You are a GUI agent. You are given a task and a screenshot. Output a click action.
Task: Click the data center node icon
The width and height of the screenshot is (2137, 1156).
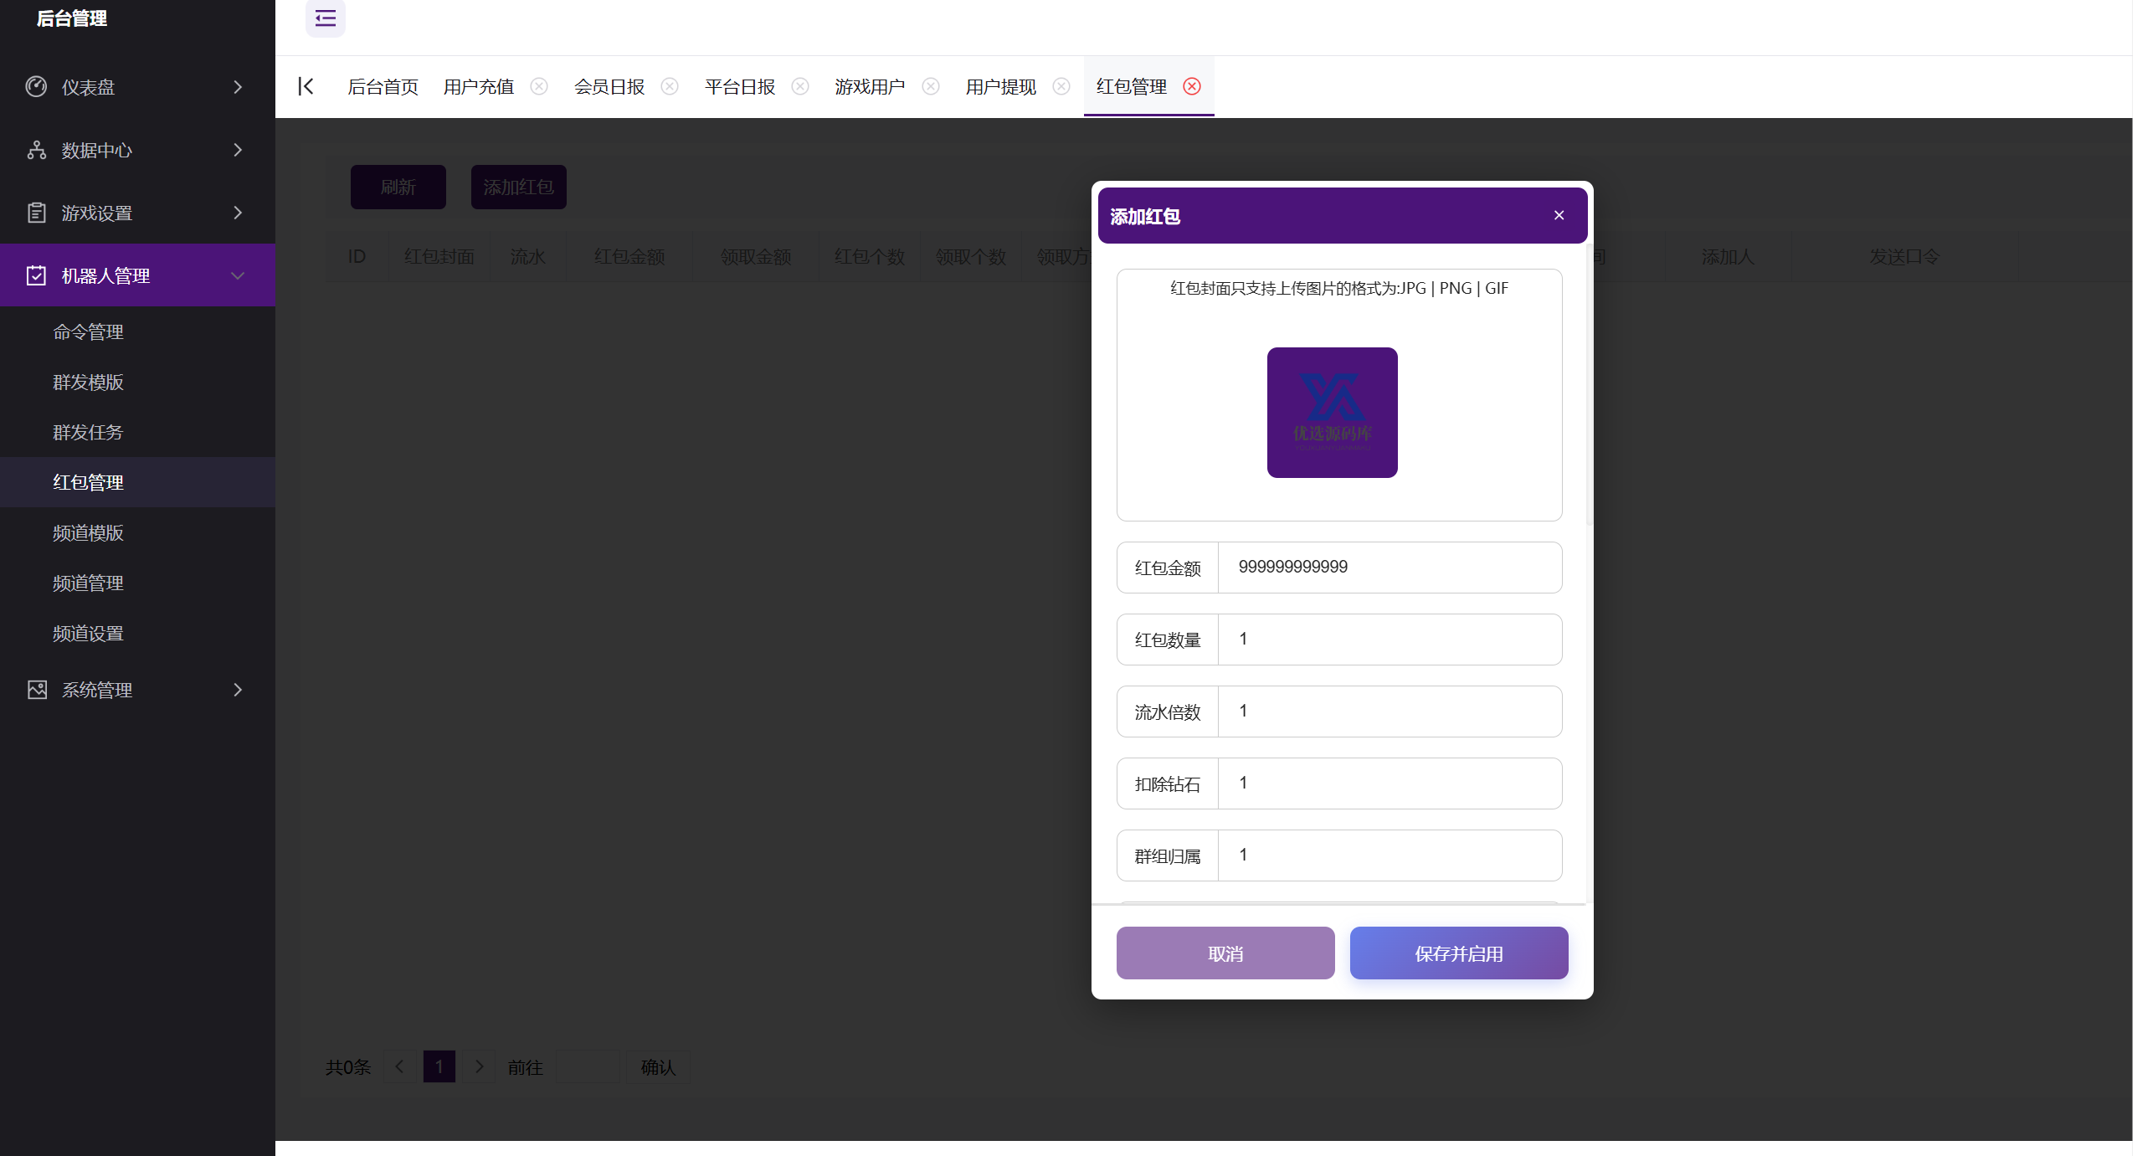36,150
